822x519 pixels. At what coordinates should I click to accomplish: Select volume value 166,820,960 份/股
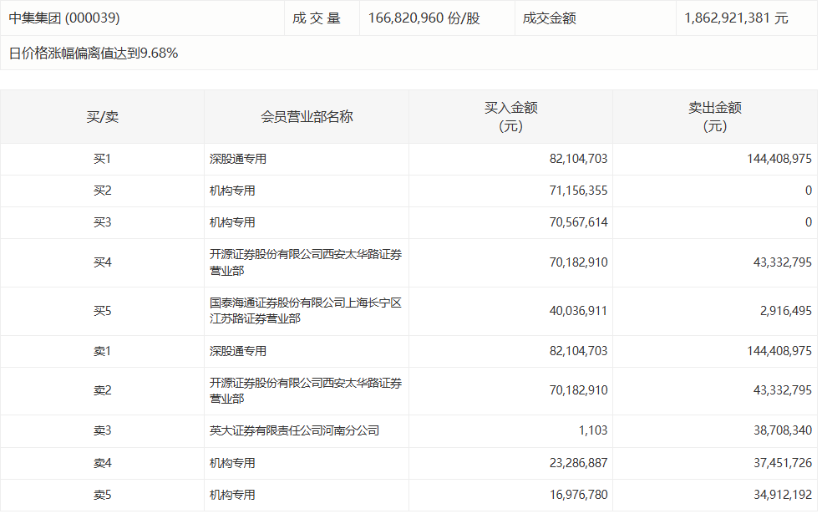pyautogui.click(x=424, y=18)
